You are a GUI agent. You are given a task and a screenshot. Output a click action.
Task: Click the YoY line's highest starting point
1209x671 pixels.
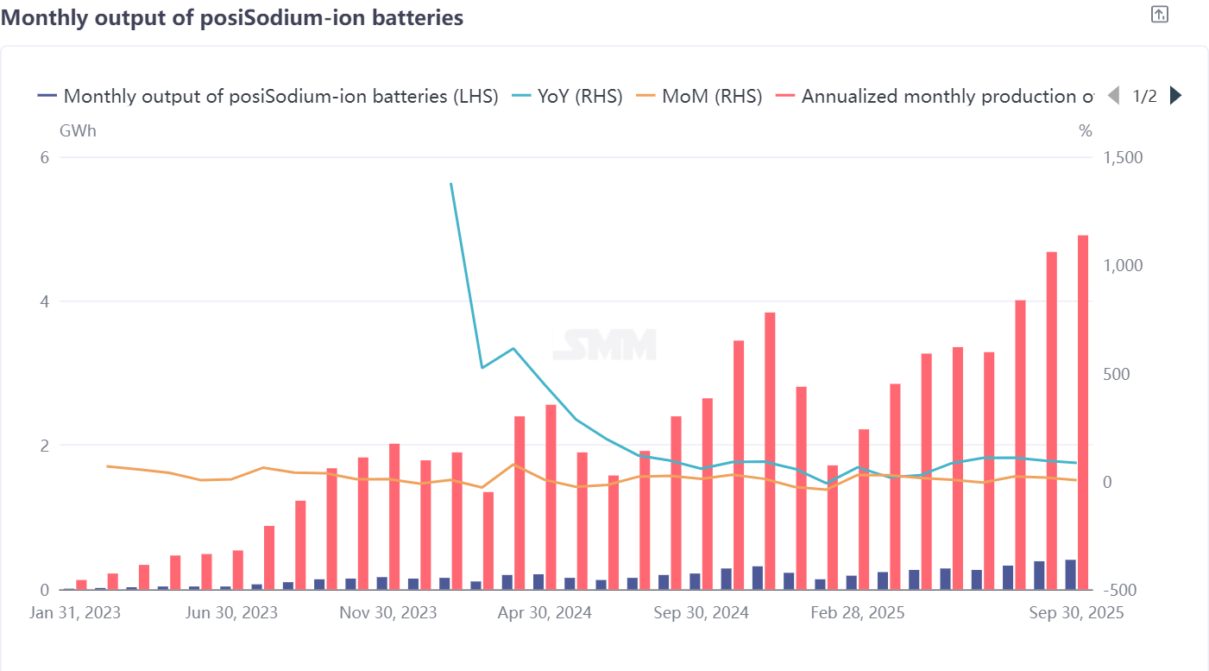451,184
